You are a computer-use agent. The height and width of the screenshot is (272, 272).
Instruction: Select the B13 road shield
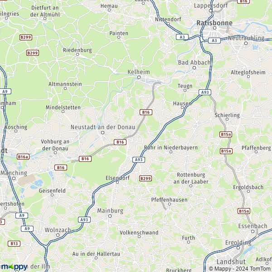[x=14, y=243]
